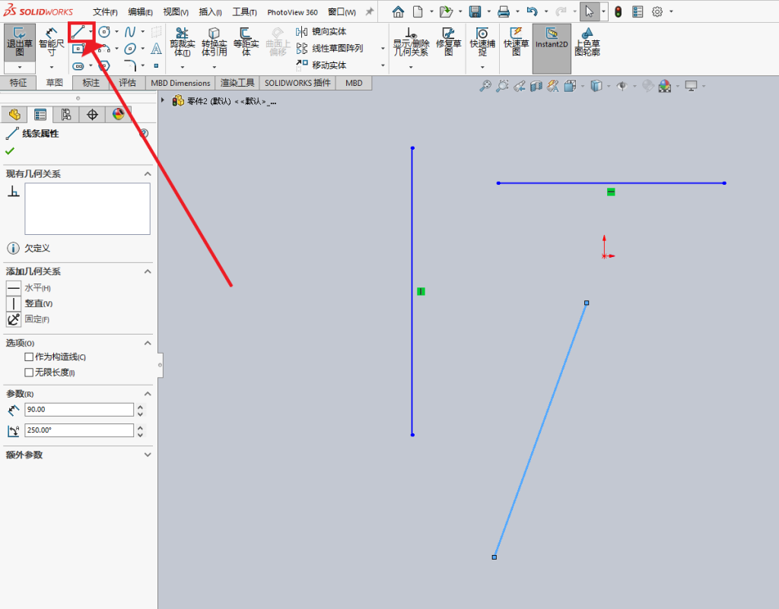This screenshot has height=609, width=779.
Task: Click Display/Delete Relations (显示/删除几何关系)
Action: pos(410,43)
